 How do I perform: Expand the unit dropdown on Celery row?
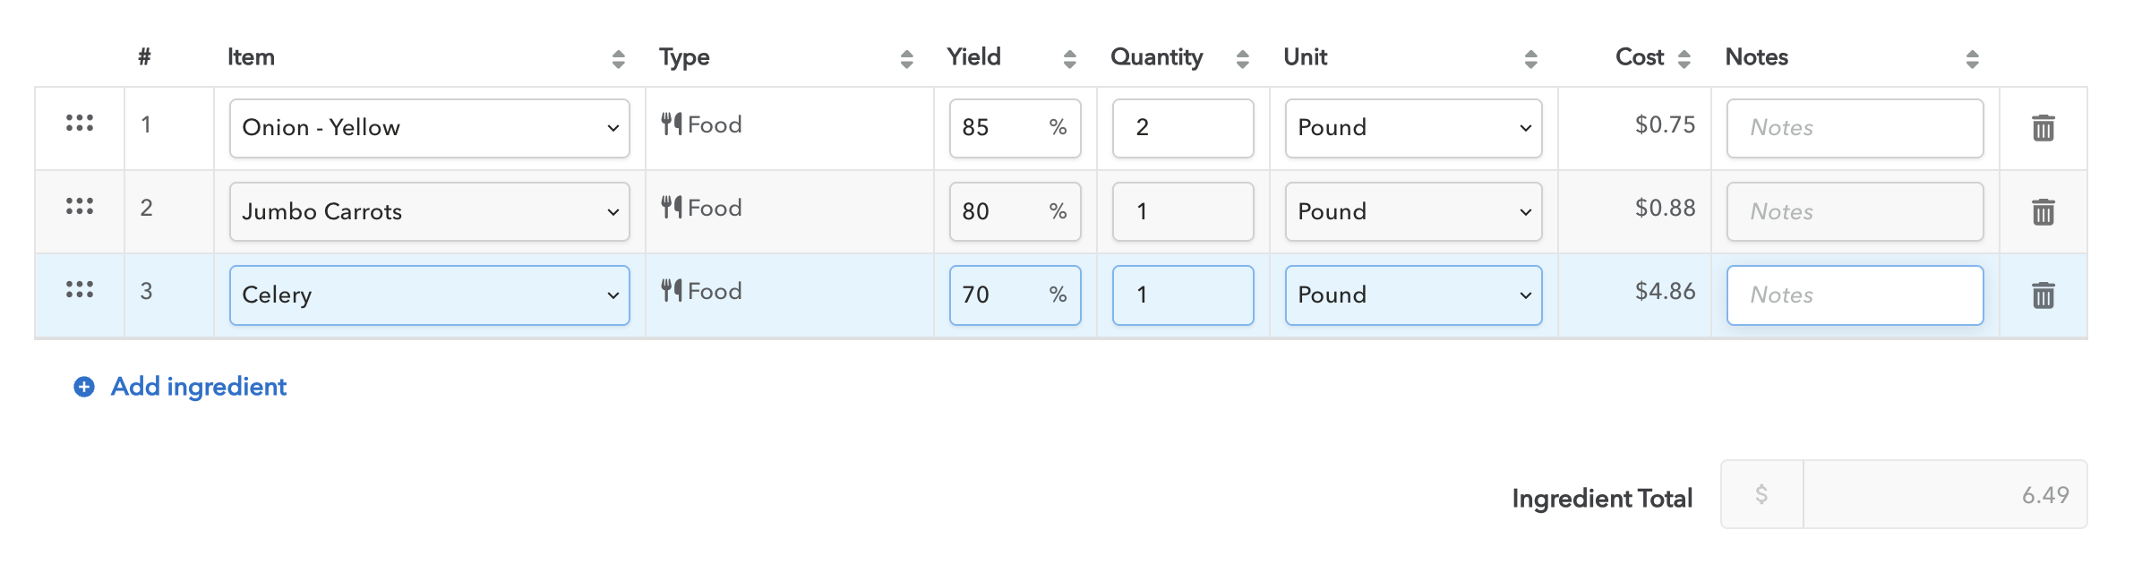point(1413,295)
